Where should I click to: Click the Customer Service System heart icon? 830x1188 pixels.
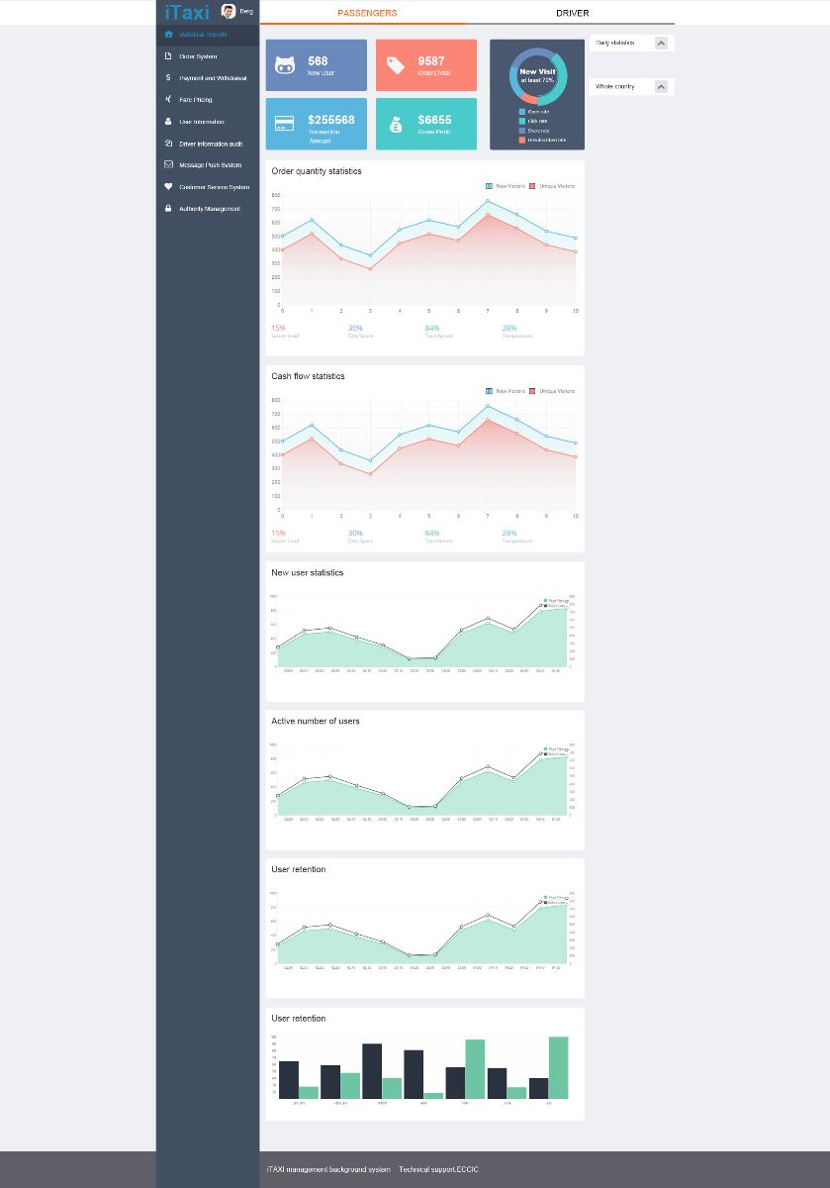click(x=169, y=187)
